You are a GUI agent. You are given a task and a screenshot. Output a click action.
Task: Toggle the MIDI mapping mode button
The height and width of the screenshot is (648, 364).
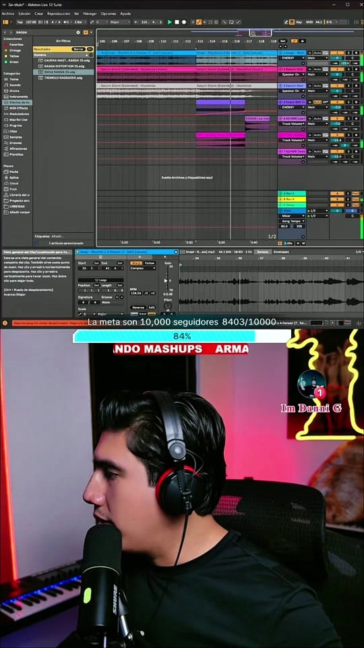(309, 22)
